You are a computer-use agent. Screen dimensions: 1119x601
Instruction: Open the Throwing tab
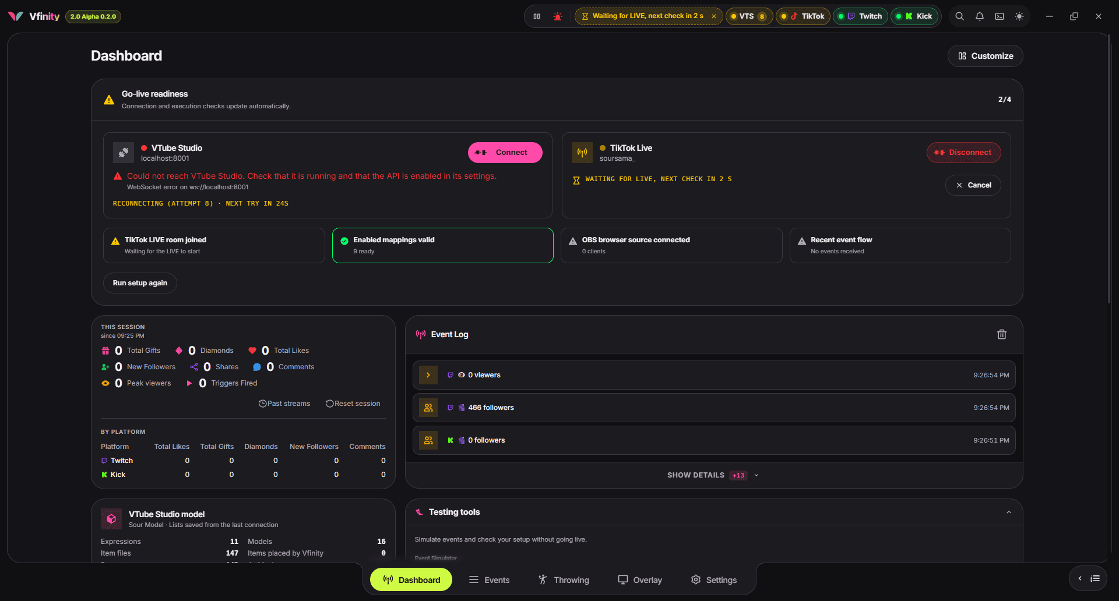point(564,580)
